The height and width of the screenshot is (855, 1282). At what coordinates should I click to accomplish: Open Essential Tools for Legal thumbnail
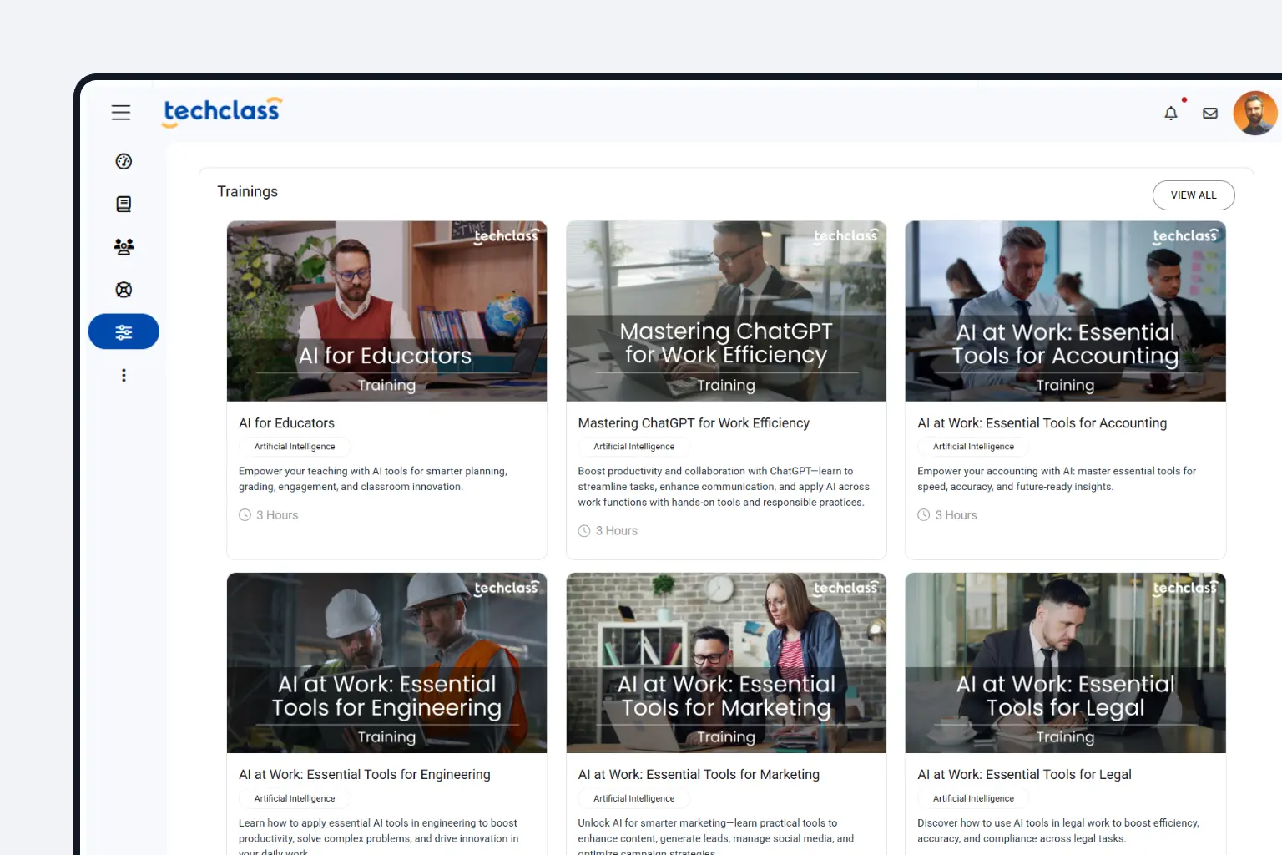[1065, 663]
